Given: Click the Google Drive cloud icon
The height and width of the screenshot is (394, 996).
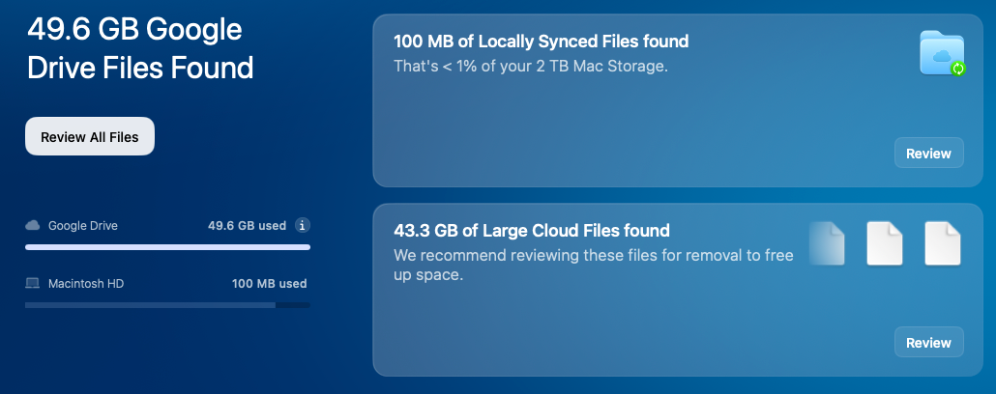Looking at the screenshot, I should pos(33,225).
